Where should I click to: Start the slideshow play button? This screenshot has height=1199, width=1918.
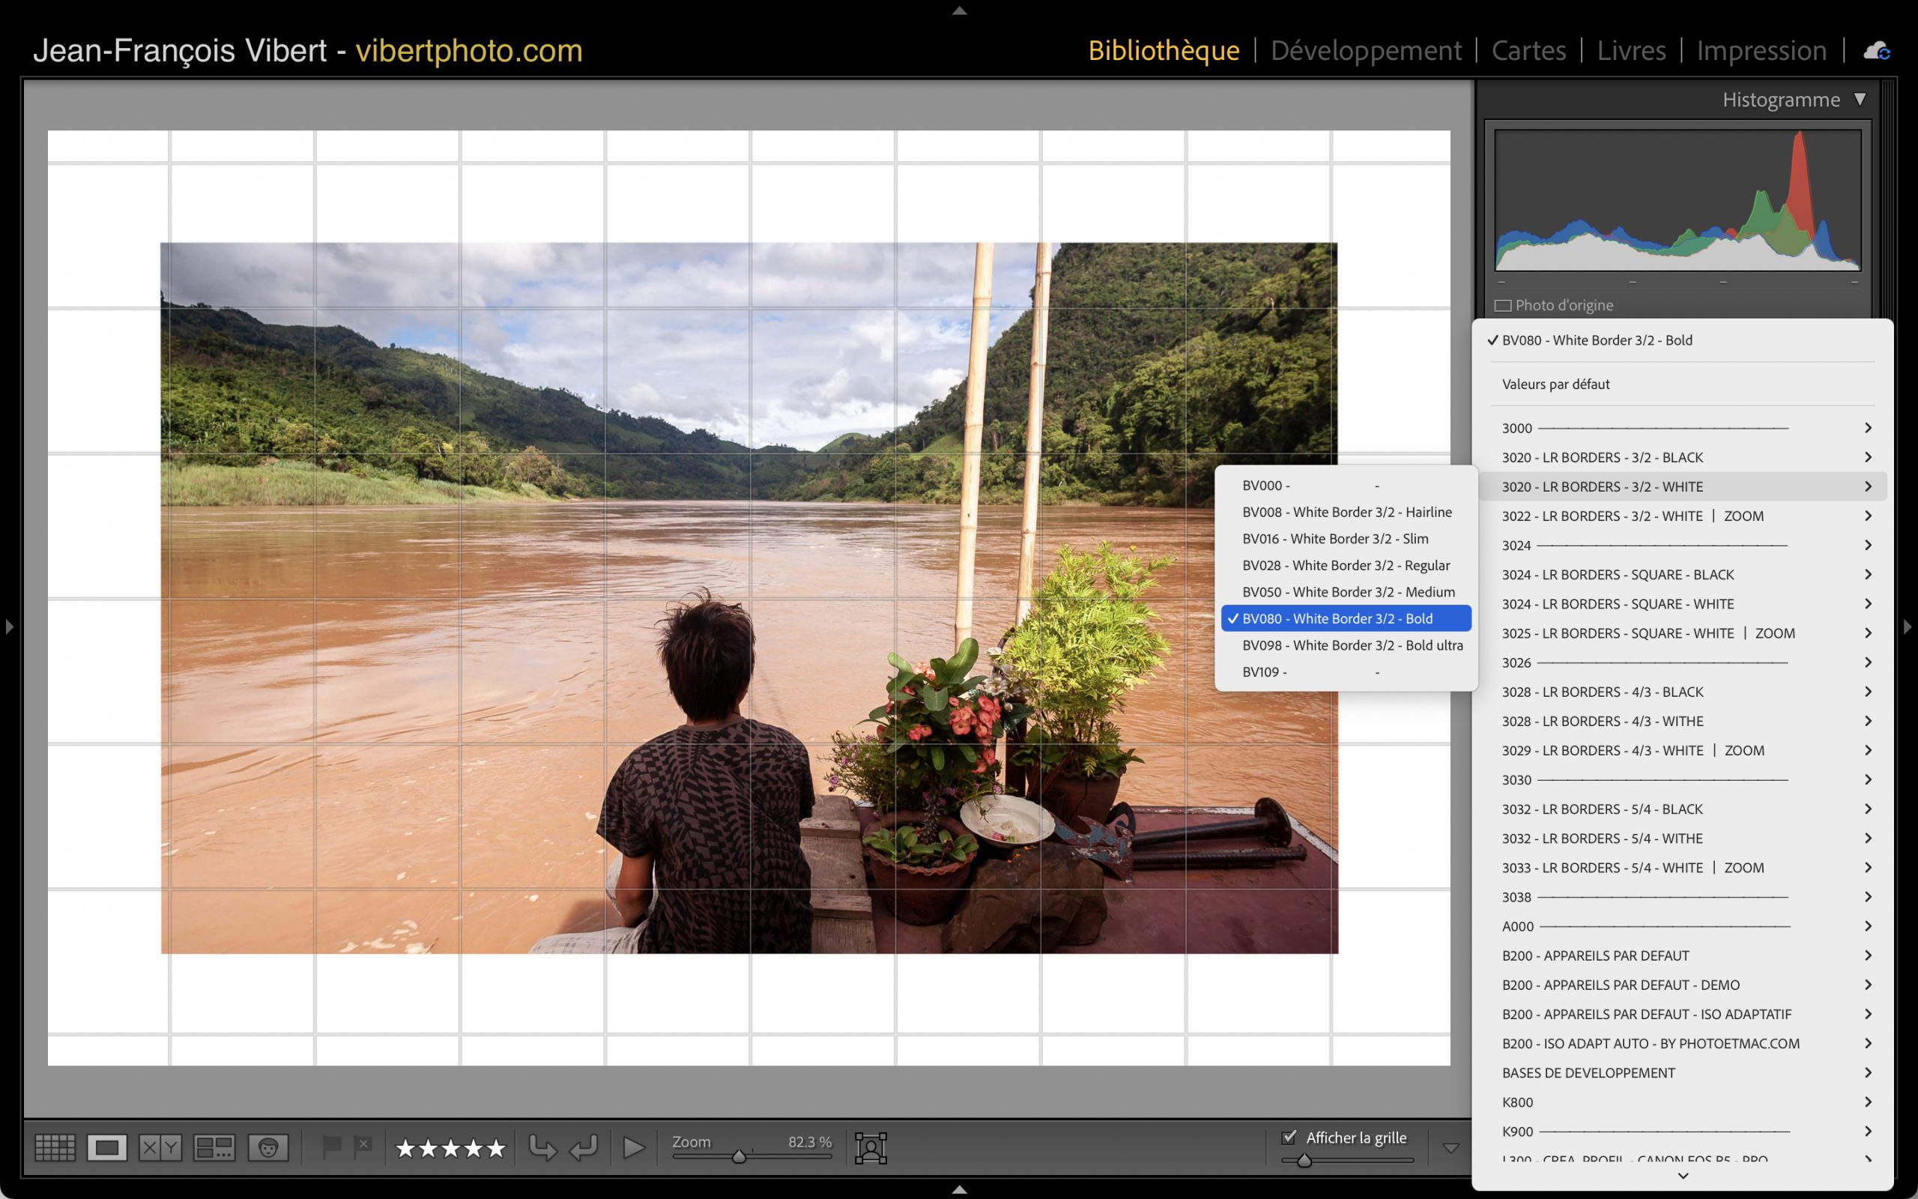point(633,1147)
